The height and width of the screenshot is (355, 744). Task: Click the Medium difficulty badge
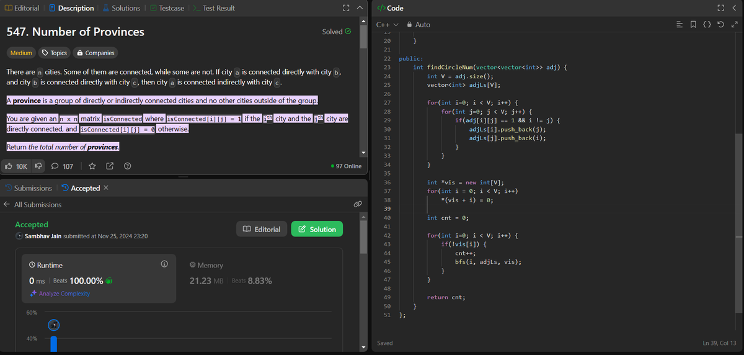coord(21,53)
